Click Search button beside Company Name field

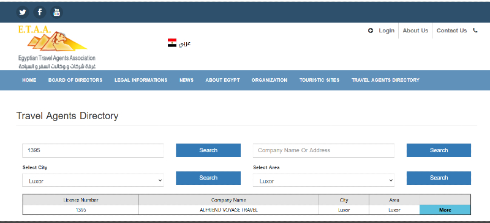tap(439, 150)
